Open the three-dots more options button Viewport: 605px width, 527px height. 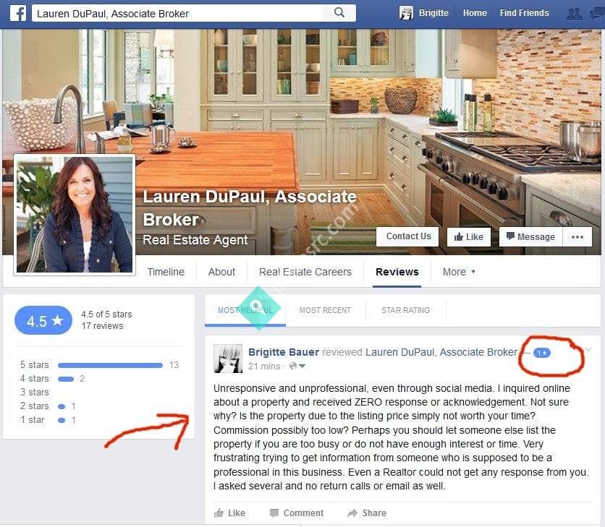(577, 236)
